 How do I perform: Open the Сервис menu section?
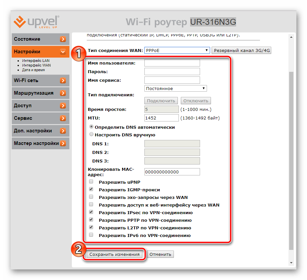tap(40, 118)
